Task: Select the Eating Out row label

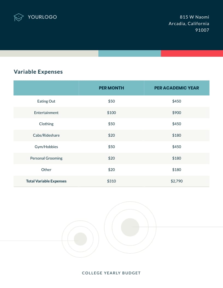Action: (x=46, y=101)
